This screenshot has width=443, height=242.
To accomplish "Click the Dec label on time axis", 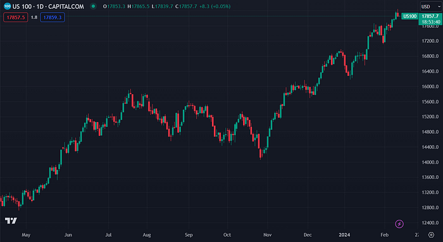I will click(308, 235).
